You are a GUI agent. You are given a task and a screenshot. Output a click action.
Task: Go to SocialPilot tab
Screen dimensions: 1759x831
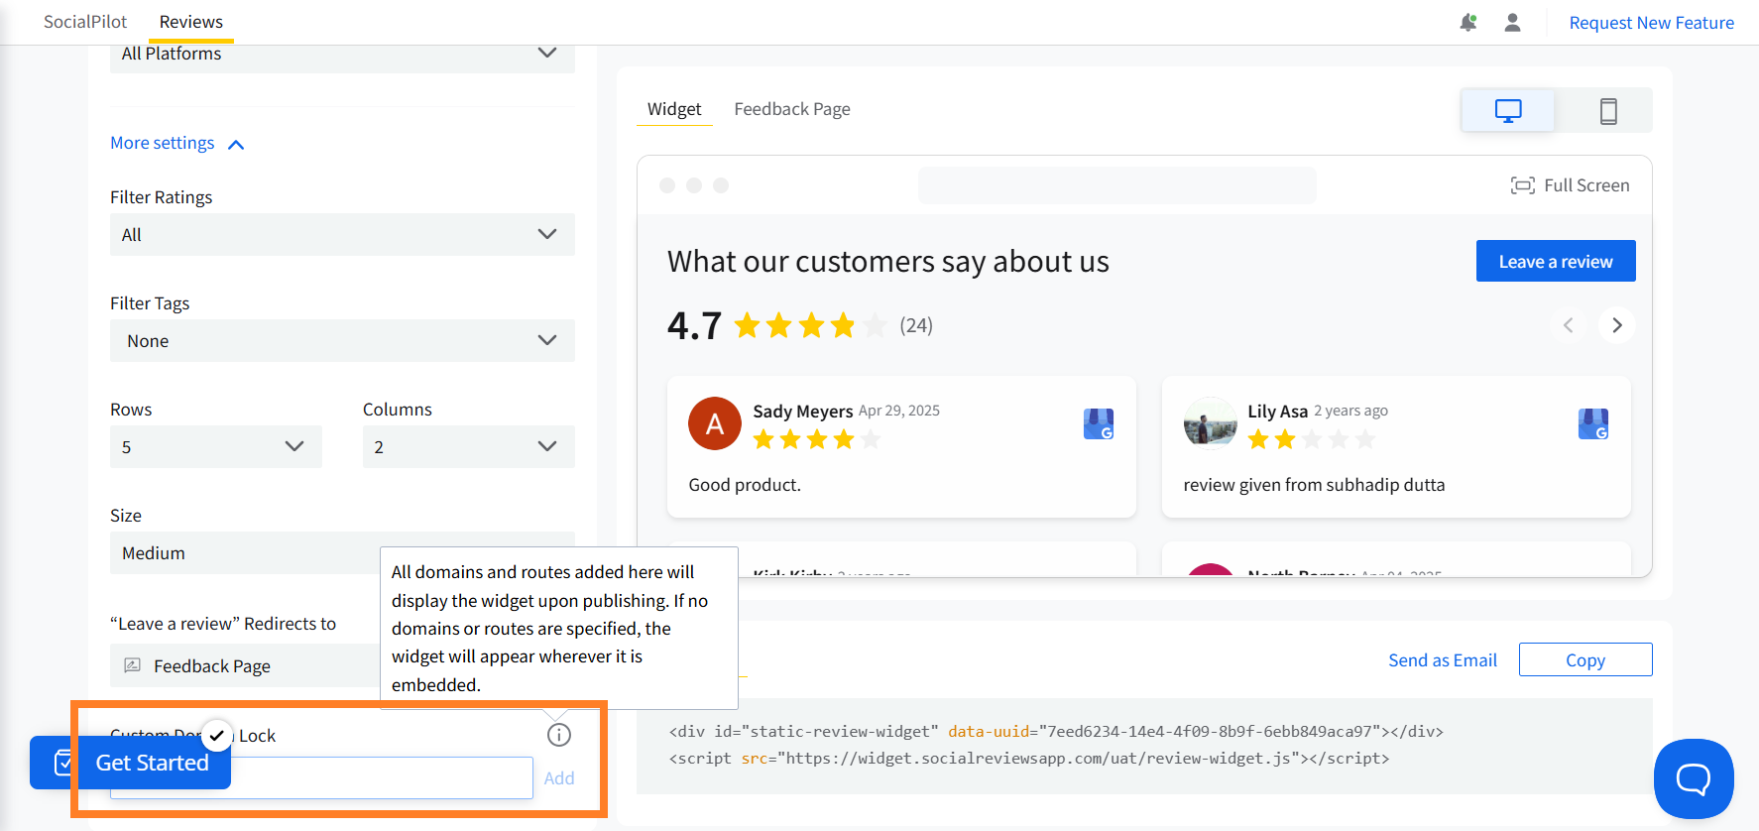pyautogui.click(x=85, y=22)
